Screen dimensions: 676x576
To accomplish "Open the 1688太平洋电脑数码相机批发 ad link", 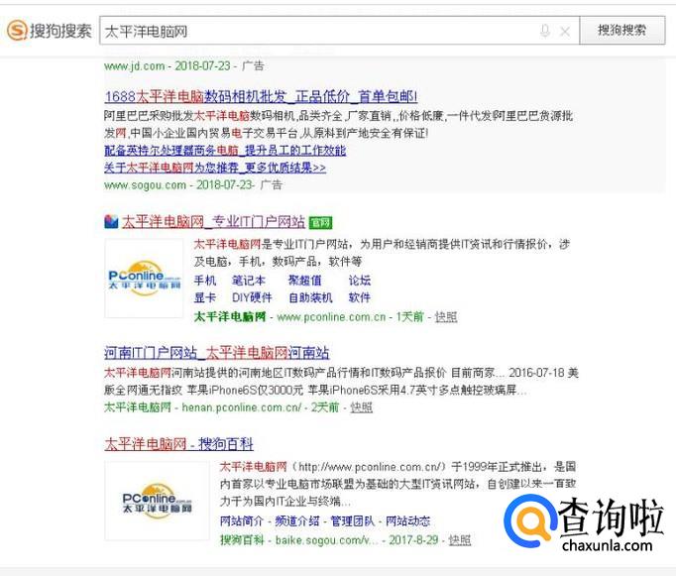I will pyautogui.click(x=261, y=96).
